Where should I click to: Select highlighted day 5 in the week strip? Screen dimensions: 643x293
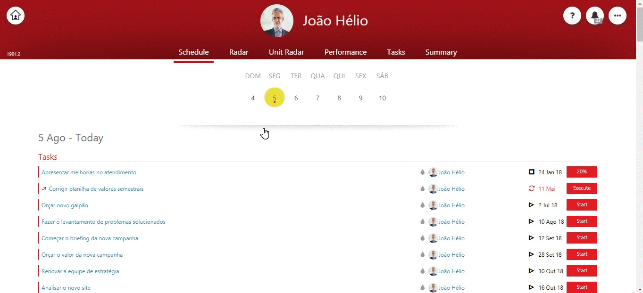[275, 98]
